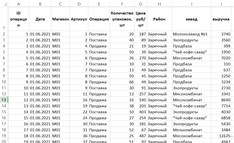
Task: Click the "Район" header cell
Action: [x=159, y=19]
